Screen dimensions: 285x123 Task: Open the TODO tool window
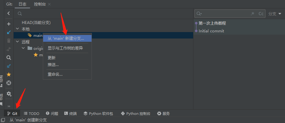click(31, 114)
